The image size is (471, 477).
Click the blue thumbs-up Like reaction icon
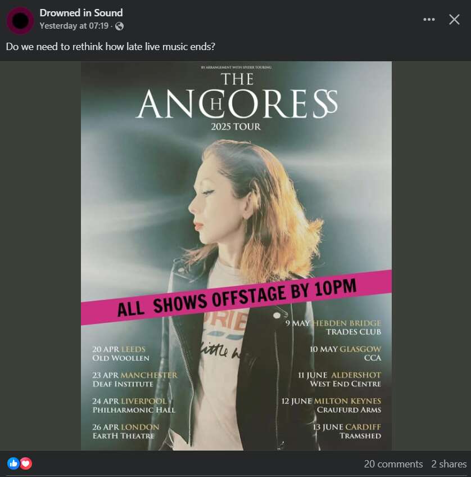(x=13, y=463)
